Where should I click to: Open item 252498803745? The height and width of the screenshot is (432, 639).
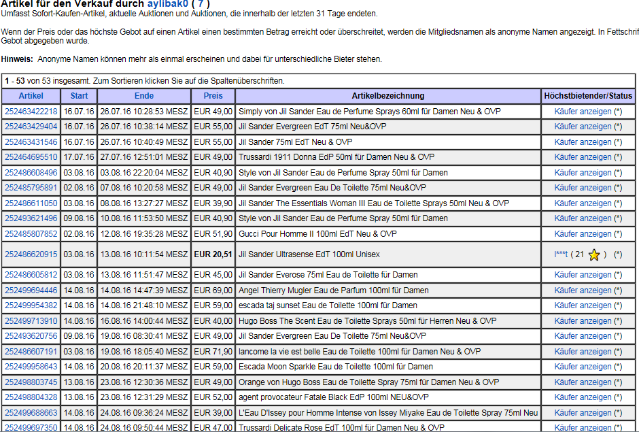pos(31,382)
